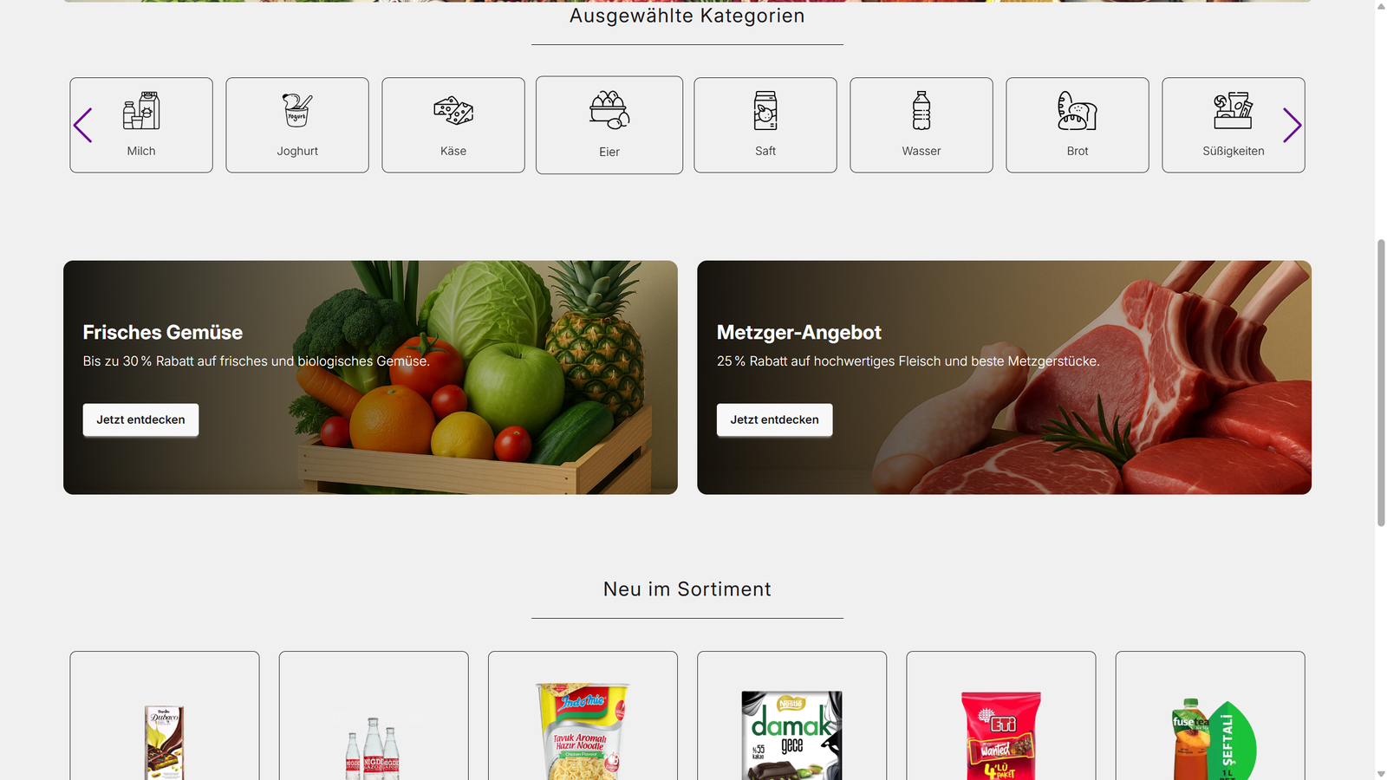Viewport: 1387px width, 780px height.
Task: Open the Frisches Gemüse banner image
Action: 370,378
